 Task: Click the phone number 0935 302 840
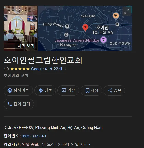click(34, 136)
